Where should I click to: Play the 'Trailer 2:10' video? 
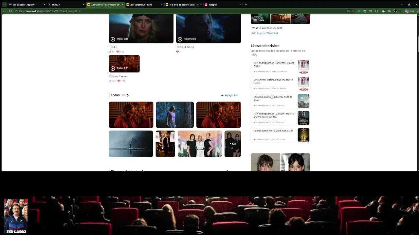pos(141,29)
